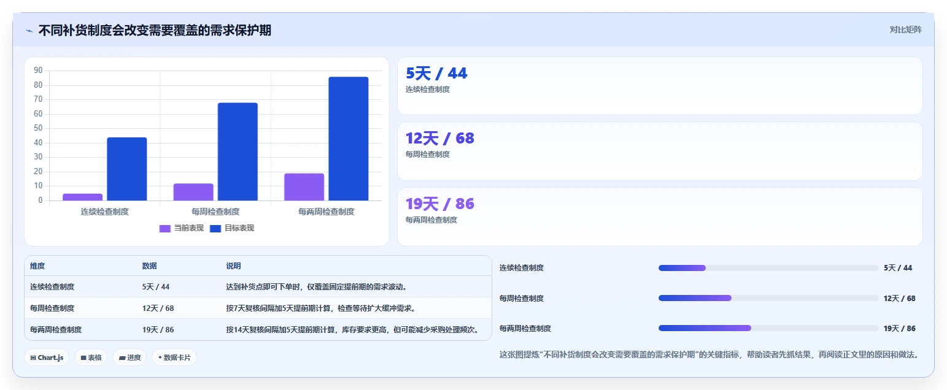Toggle the 目标表现 legend item

[232, 228]
